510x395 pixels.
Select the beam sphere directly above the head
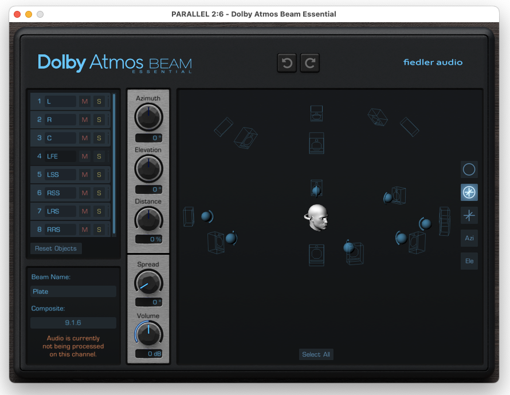coord(316,191)
